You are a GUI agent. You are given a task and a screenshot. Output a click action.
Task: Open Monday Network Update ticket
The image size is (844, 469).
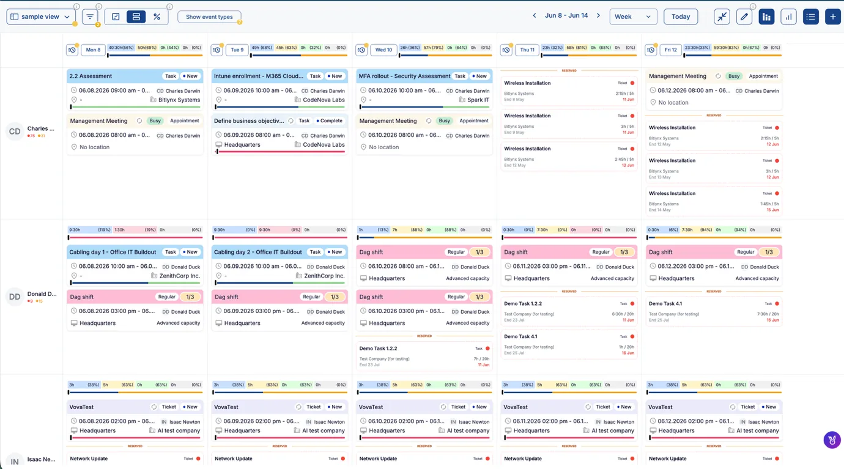click(135, 460)
